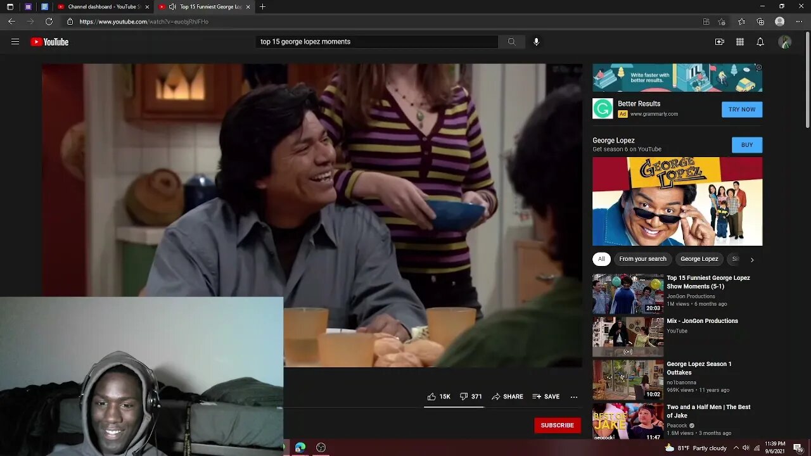Go to YouTube home via the logo
This screenshot has height=456, width=811.
[x=49, y=42]
